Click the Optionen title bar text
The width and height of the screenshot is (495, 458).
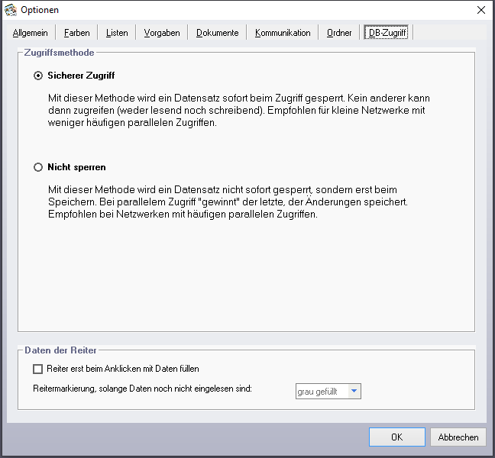pyautogui.click(x=40, y=10)
